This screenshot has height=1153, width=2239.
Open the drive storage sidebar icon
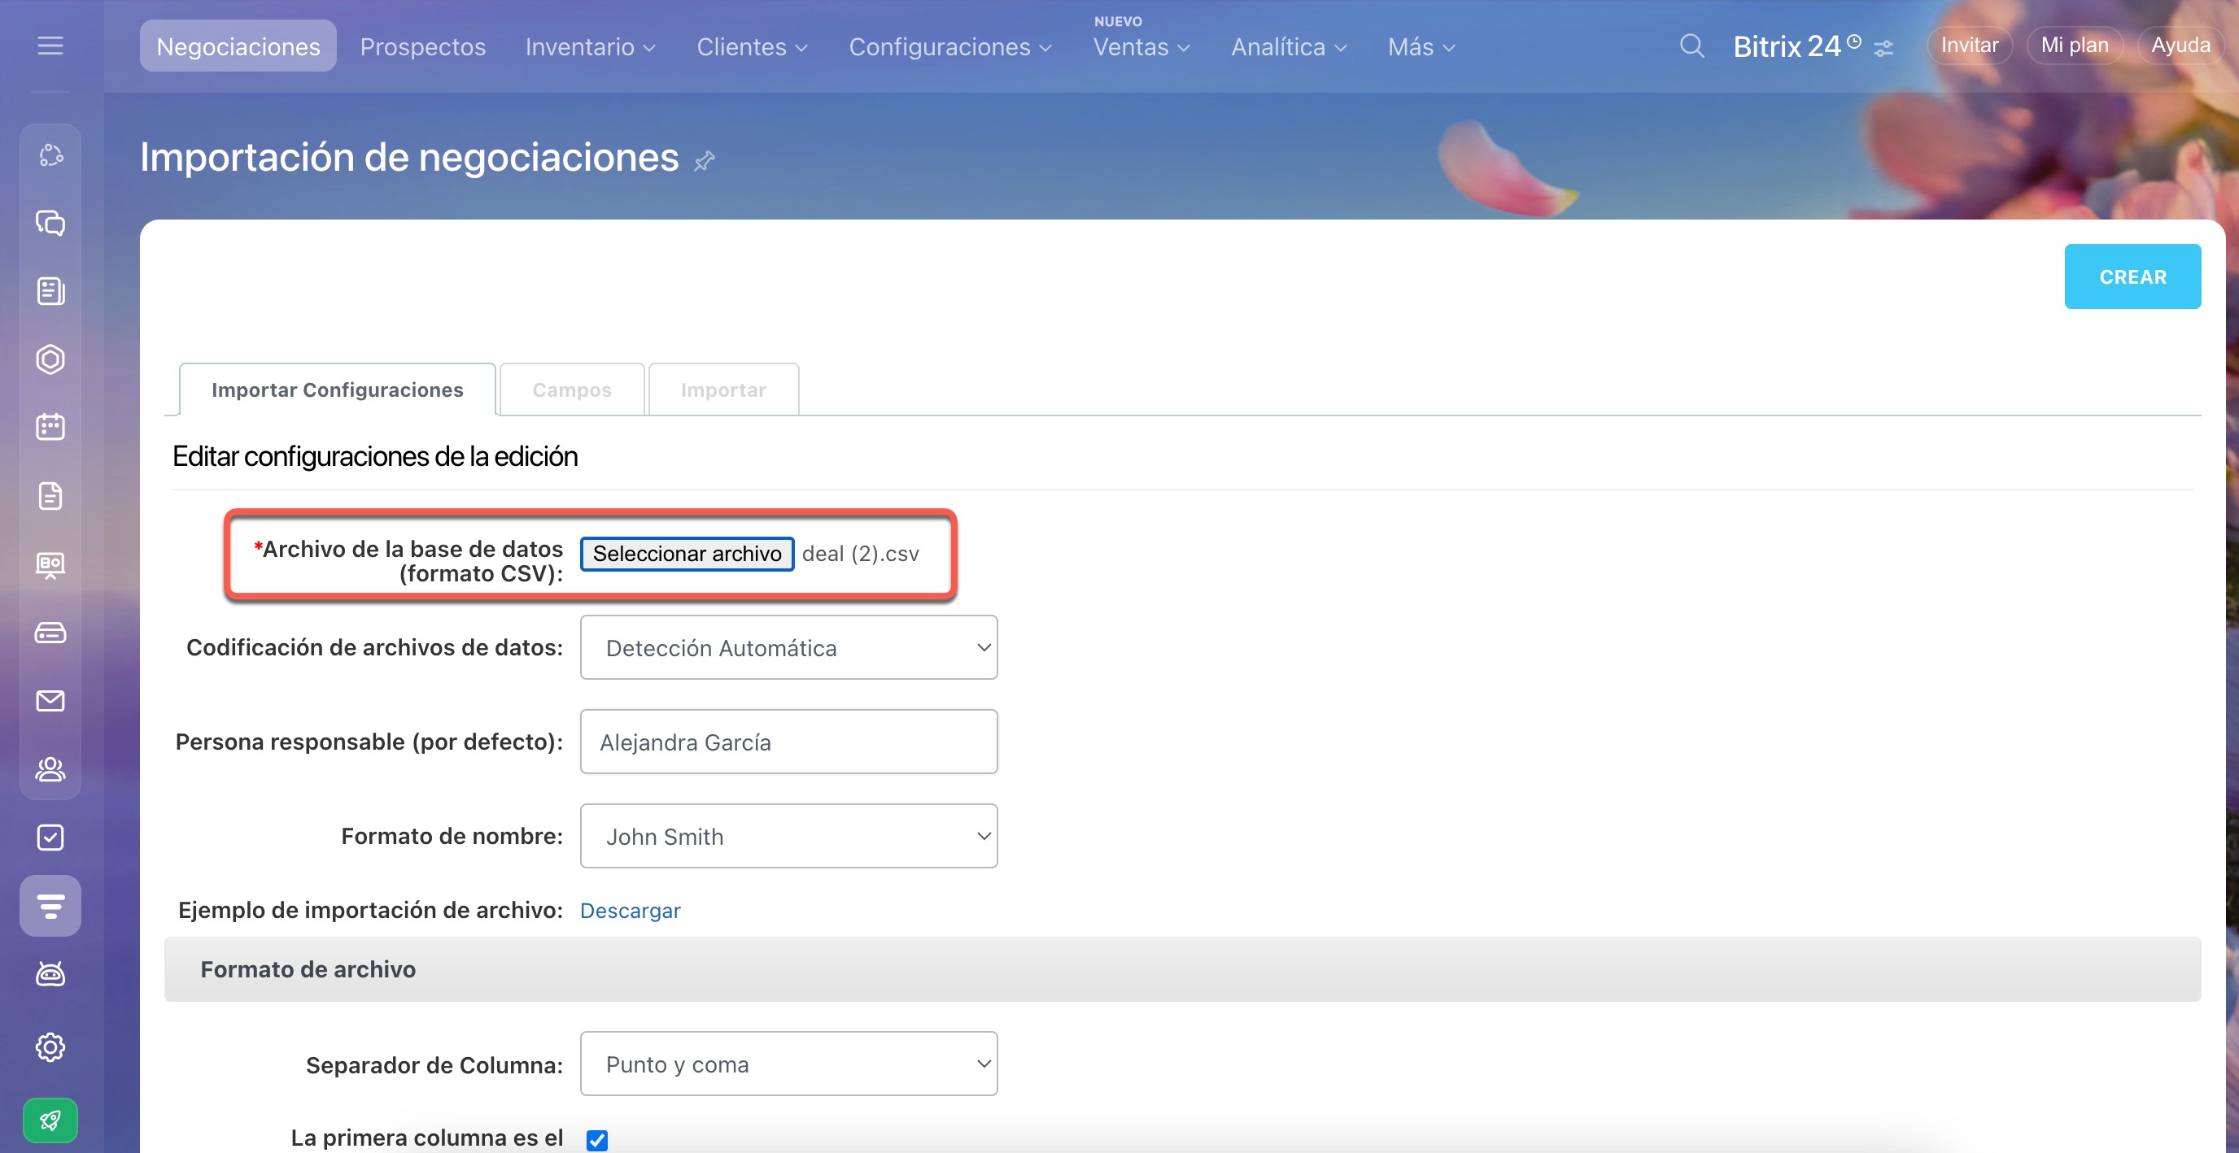pyautogui.click(x=50, y=633)
